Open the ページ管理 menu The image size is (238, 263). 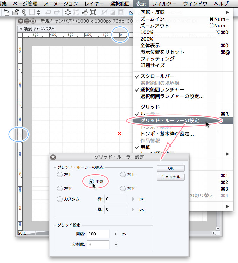click(25, 4)
